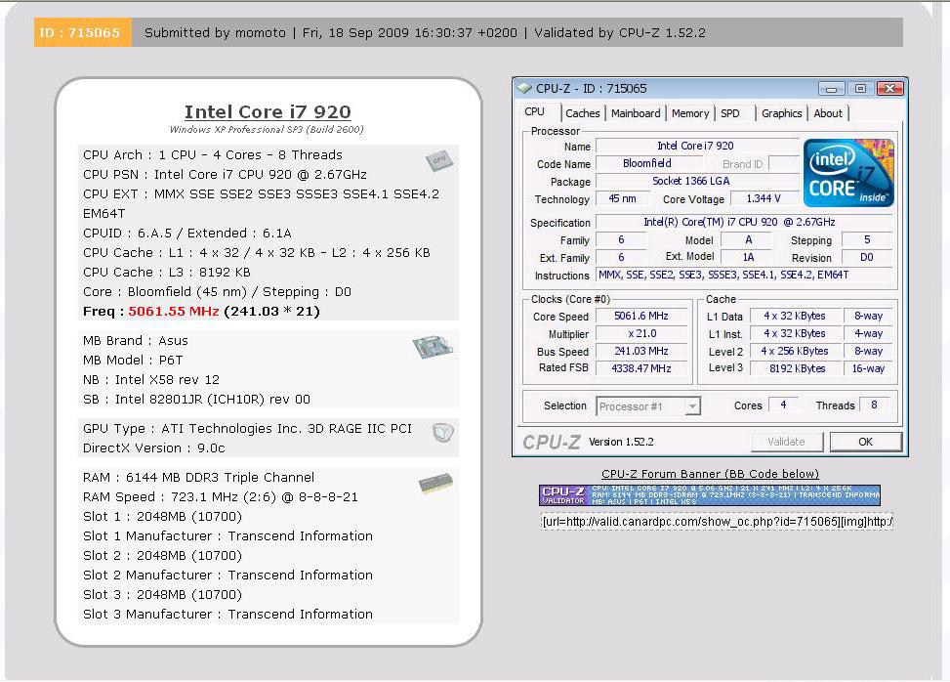This screenshot has width=950, height=682.
Task: Click the Name field showing Intel Core i7 920
Action: pos(697,147)
